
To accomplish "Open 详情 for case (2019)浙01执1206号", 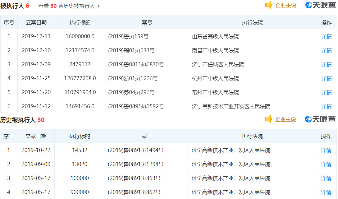I will point(327,78).
